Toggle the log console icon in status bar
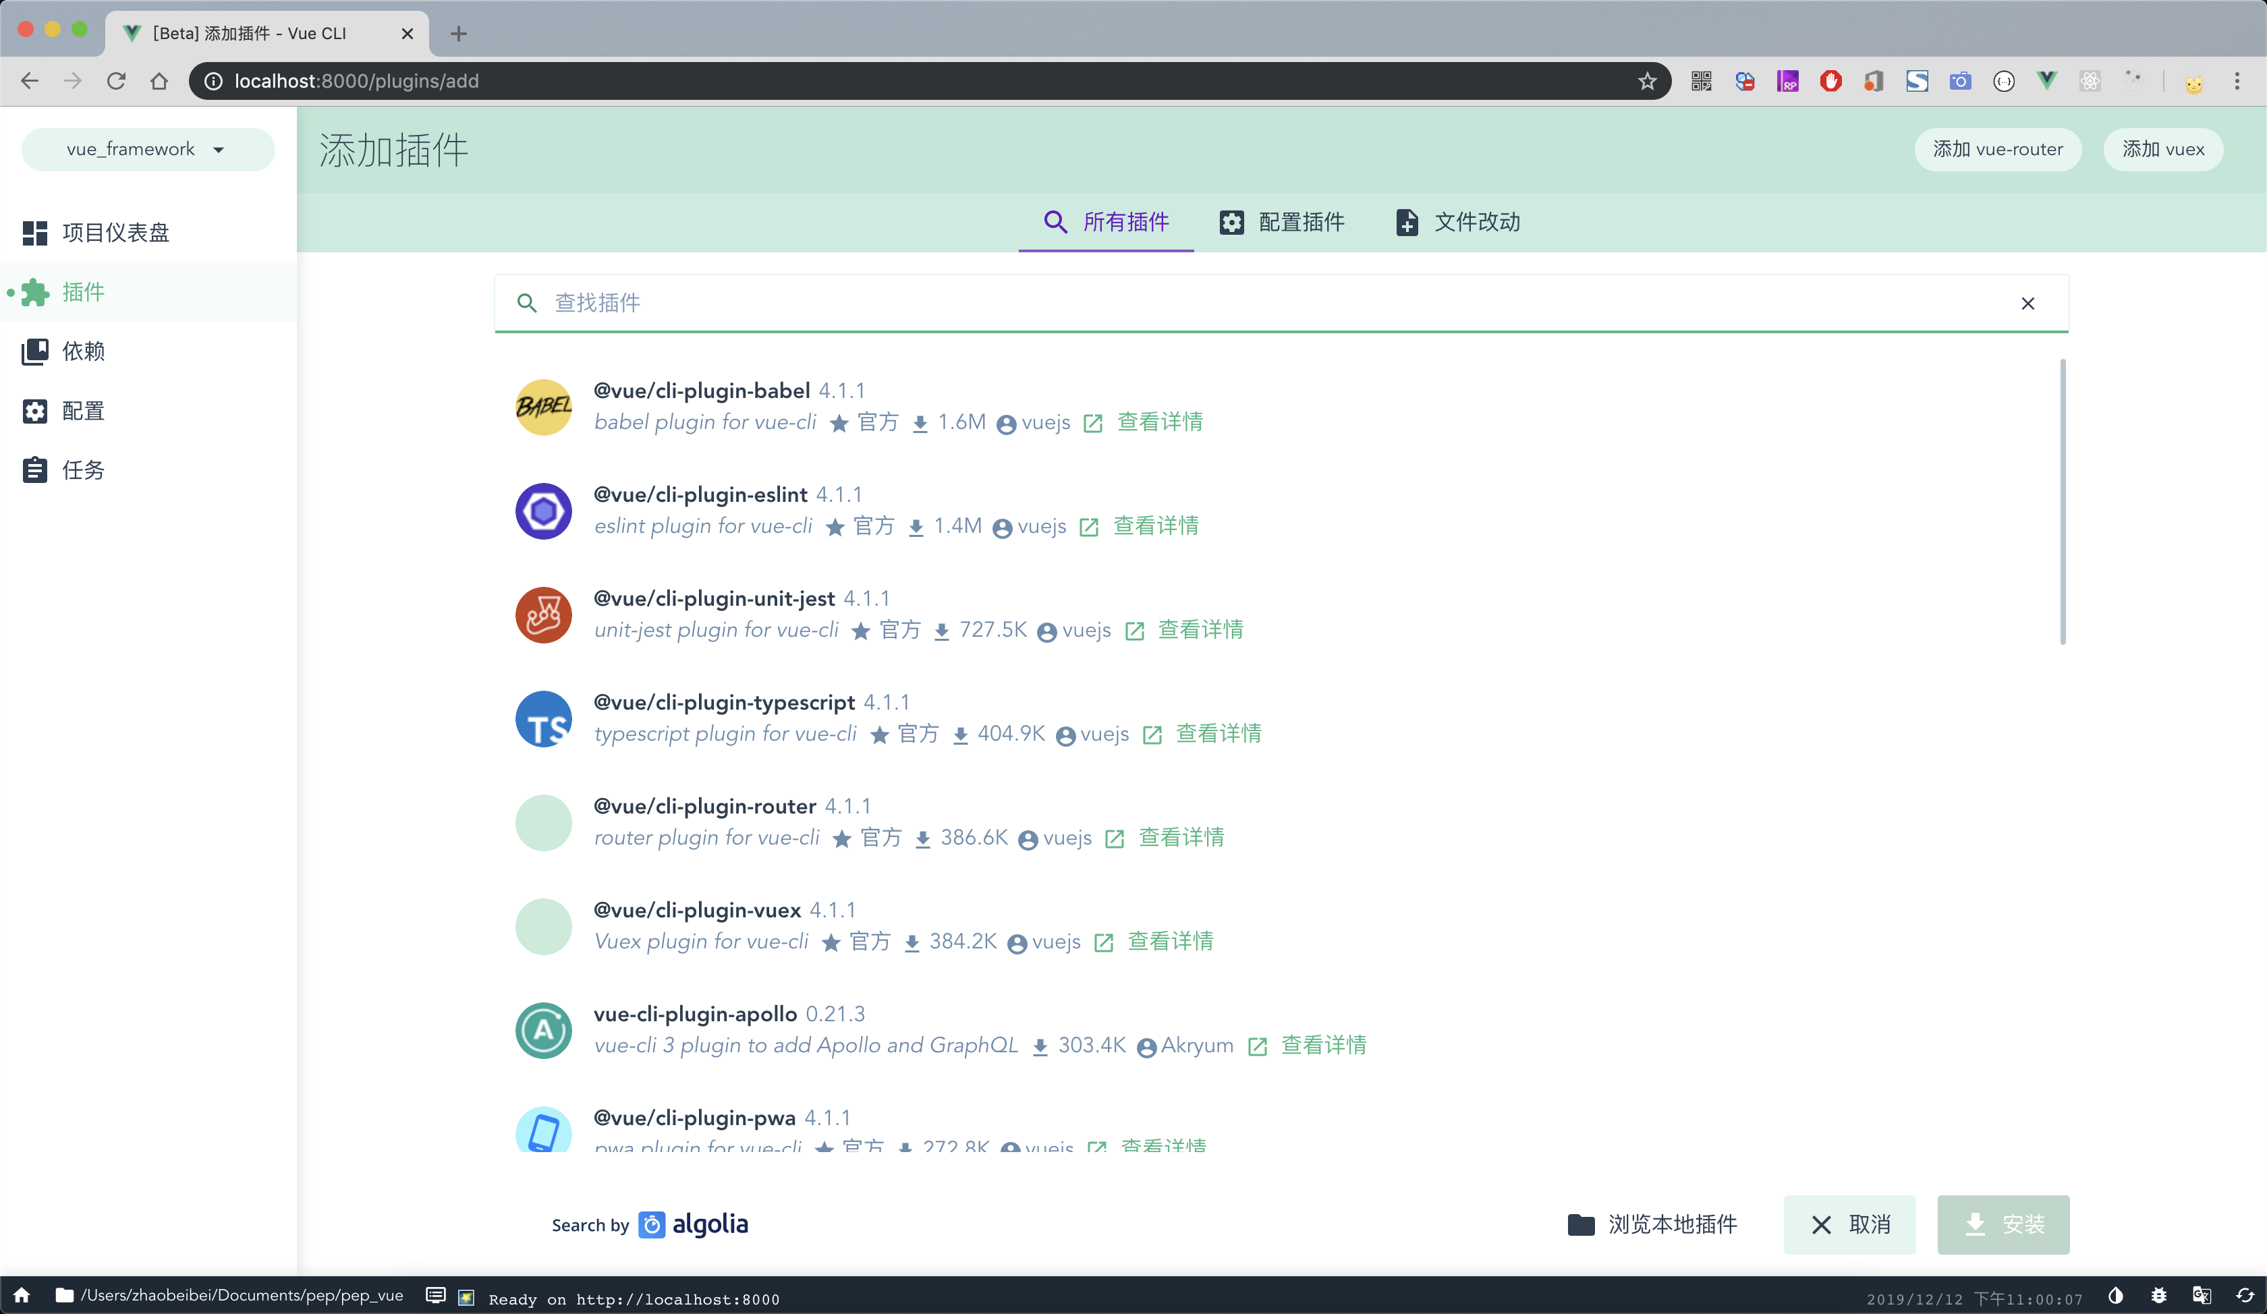 coord(435,1296)
